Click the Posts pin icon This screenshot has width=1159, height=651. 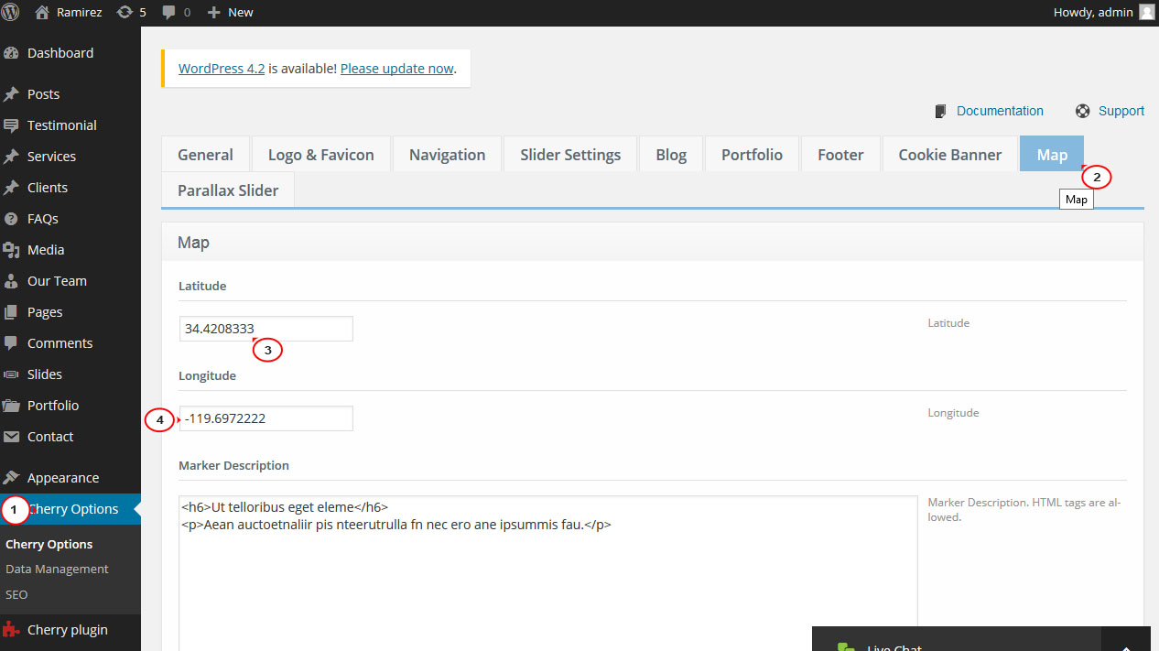tap(11, 94)
